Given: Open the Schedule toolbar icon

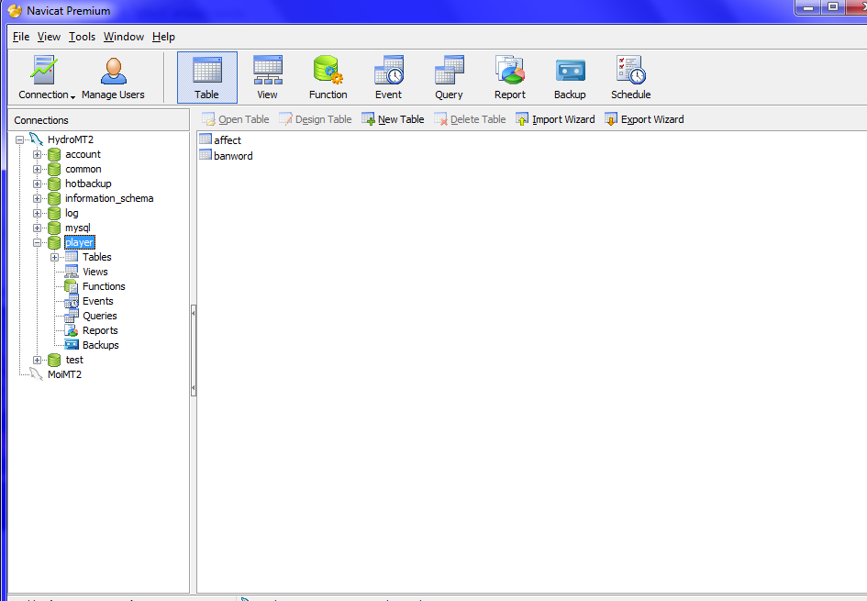Looking at the screenshot, I should click(631, 71).
